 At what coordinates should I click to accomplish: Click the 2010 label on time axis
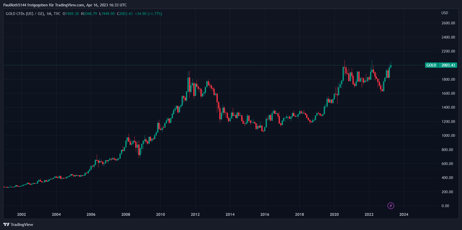[160, 215]
